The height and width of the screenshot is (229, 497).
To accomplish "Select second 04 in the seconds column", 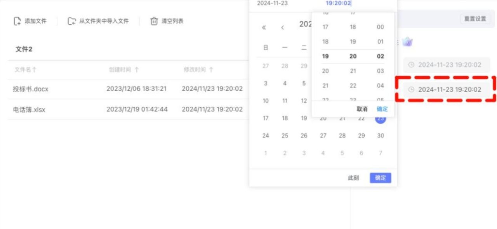I will pos(381,86).
